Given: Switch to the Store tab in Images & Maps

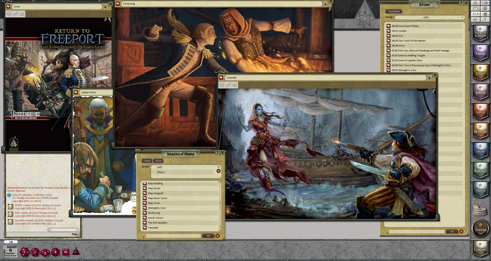Looking at the screenshot, I should point(158,161).
